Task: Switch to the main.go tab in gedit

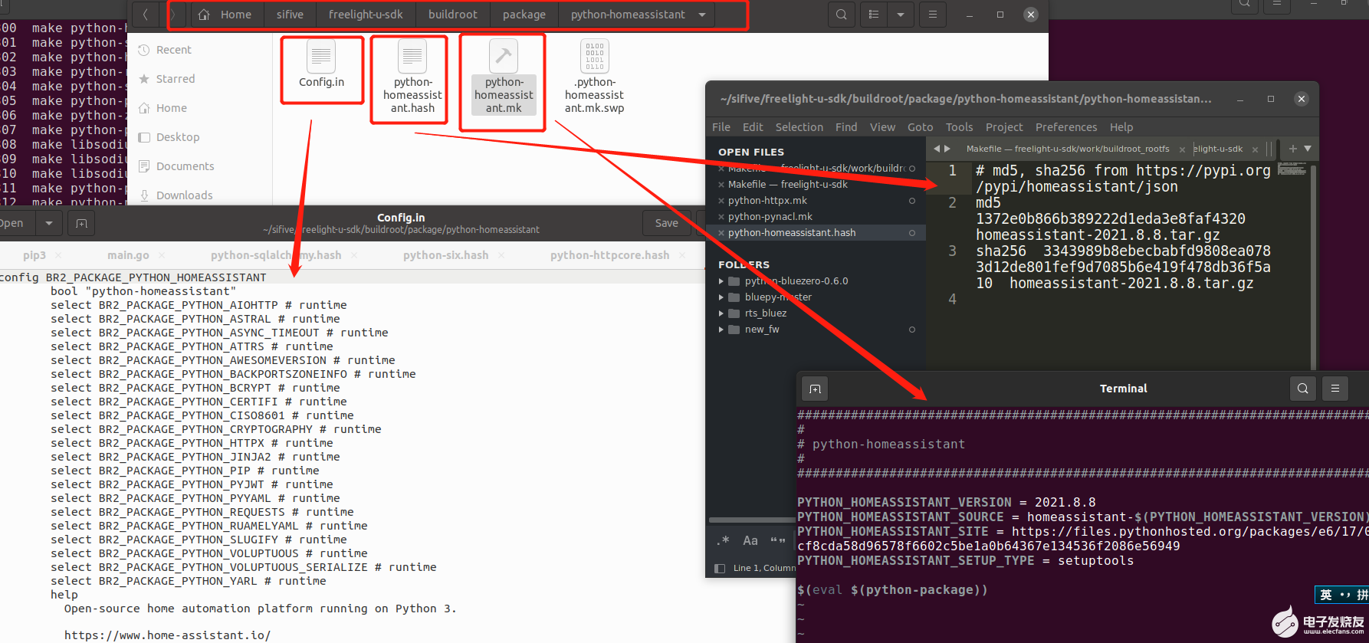Action: (x=128, y=255)
